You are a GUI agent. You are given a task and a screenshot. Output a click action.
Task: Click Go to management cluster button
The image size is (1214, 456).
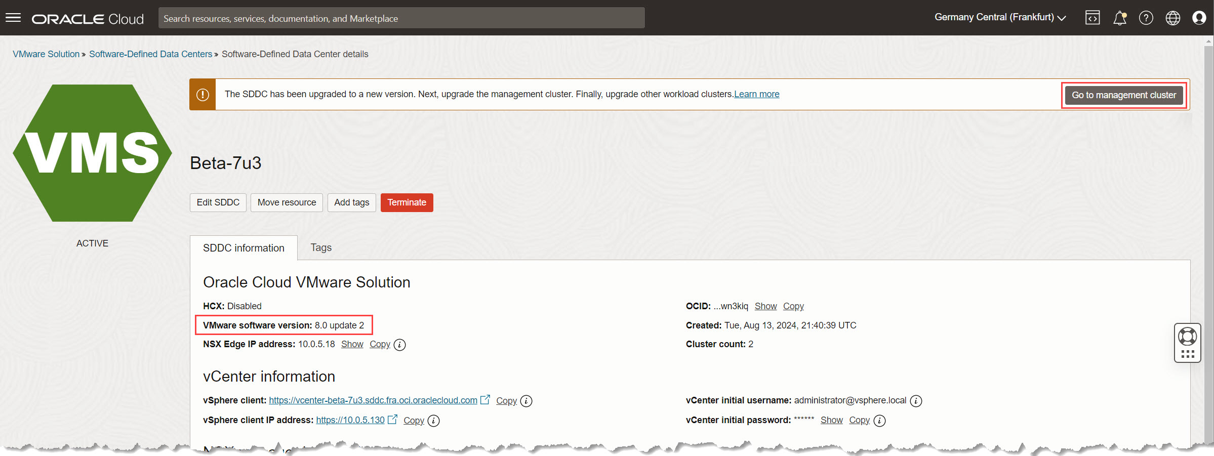coord(1124,95)
